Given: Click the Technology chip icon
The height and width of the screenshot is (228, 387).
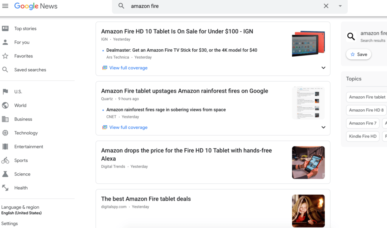Looking at the screenshot, I should (x=5, y=133).
